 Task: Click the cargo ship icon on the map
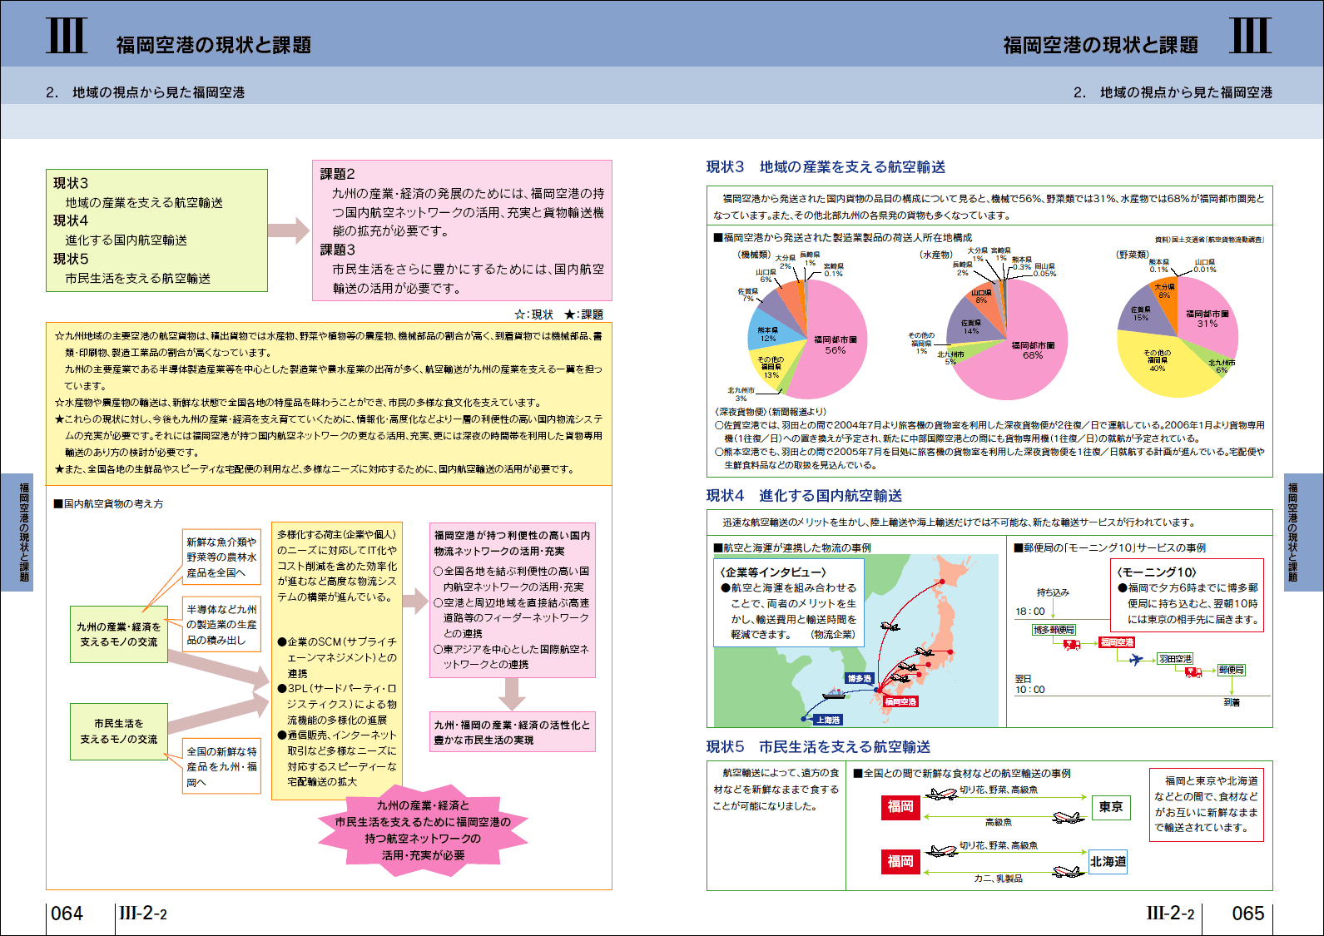pos(833,693)
